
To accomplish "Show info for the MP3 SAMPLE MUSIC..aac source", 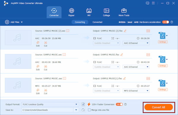I will click(x=65, y=78).
